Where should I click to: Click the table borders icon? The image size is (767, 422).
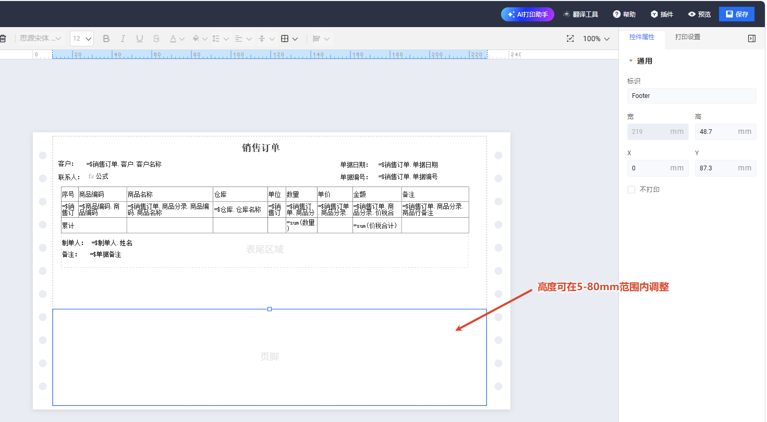point(285,39)
